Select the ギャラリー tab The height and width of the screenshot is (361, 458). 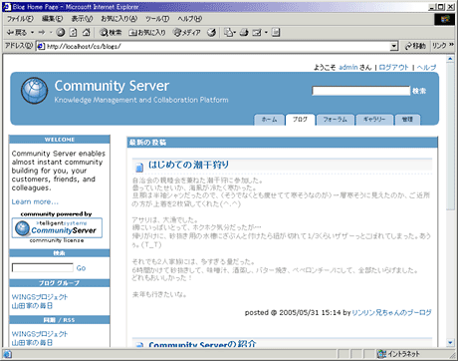click(x=374, y=120)
